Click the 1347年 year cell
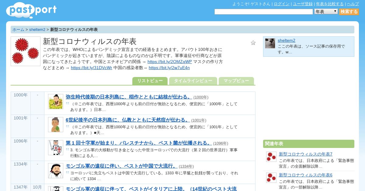This screenshot has height=191, width=365. point(21,187)
